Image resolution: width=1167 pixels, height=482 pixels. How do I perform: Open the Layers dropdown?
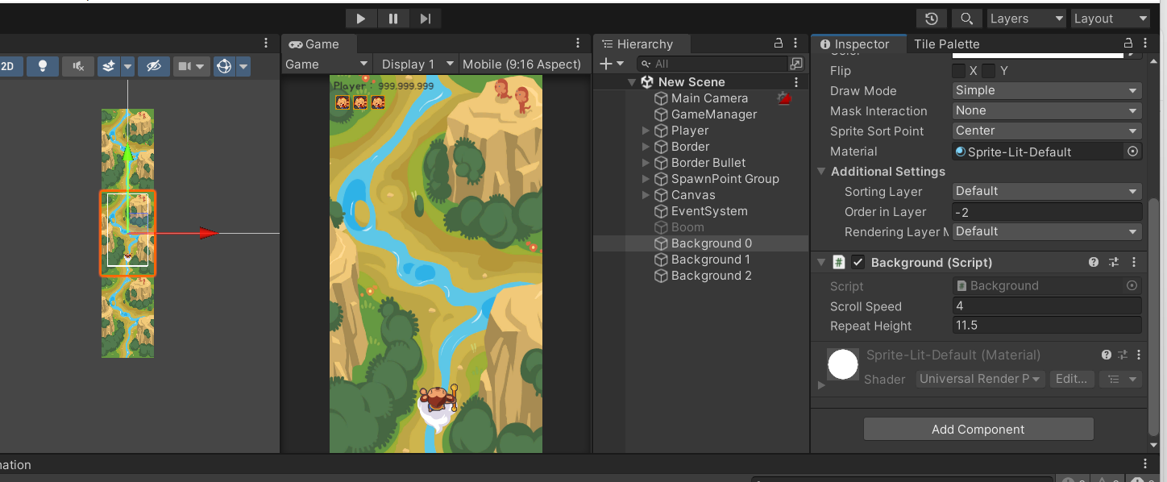click(1025, 19)
